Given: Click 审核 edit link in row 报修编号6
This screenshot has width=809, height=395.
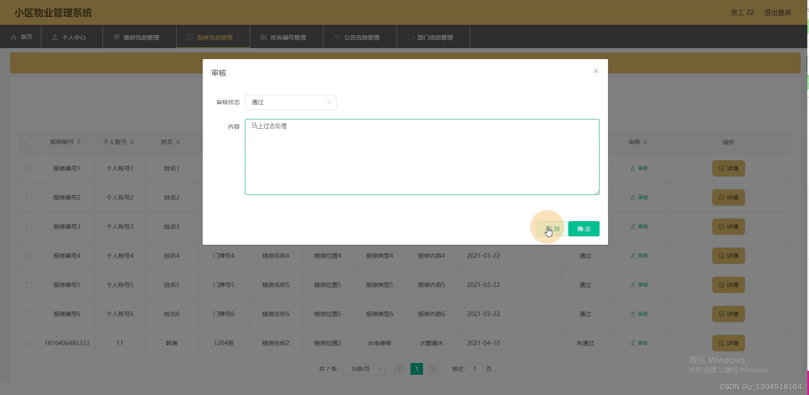Looking at the screenshot, I should (639, 314).
